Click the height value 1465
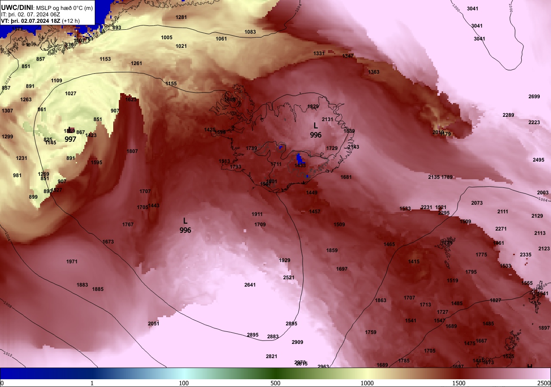The height and width of the screenshot is (387, 551). point(389,244)
